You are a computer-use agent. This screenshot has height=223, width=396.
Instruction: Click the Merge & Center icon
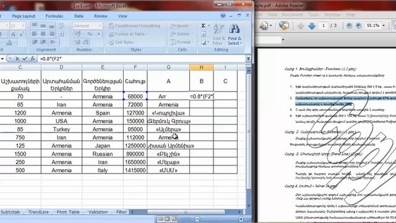61,34
